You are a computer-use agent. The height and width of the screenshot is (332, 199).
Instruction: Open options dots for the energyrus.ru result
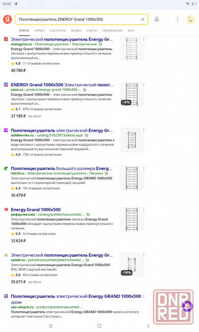(144, 39)
